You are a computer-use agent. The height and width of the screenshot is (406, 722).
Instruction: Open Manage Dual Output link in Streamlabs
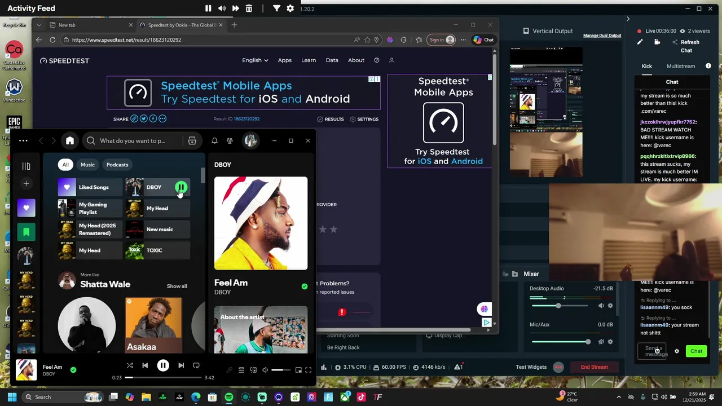[x=602, y=36]
